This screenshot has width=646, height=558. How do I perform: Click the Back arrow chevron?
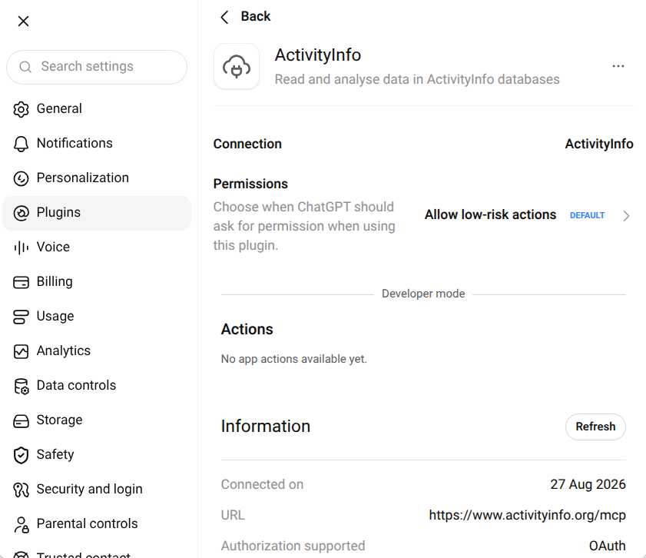tap(224, 17)
